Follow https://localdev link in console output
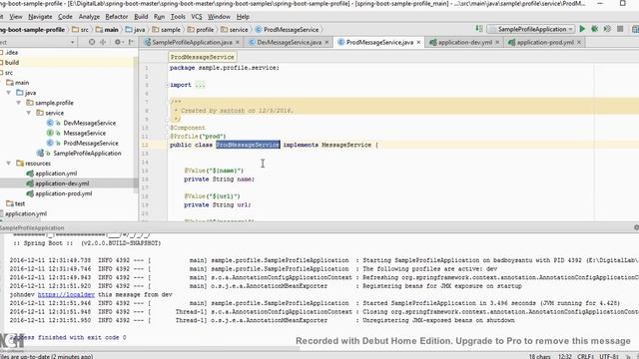639x359 pixels. point(66,295)
